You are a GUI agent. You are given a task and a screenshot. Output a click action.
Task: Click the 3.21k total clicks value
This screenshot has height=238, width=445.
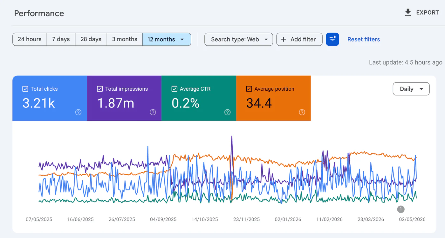(39, 103)
